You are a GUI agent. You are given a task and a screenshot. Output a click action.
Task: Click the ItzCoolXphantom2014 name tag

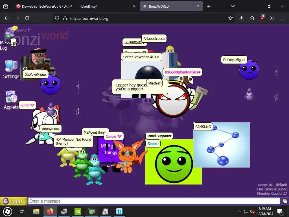coord(182,72)
